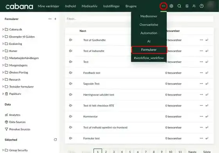219x153 pixels.
Task: Open the three-dots more menu in top bar
Action: pos(163,6)
